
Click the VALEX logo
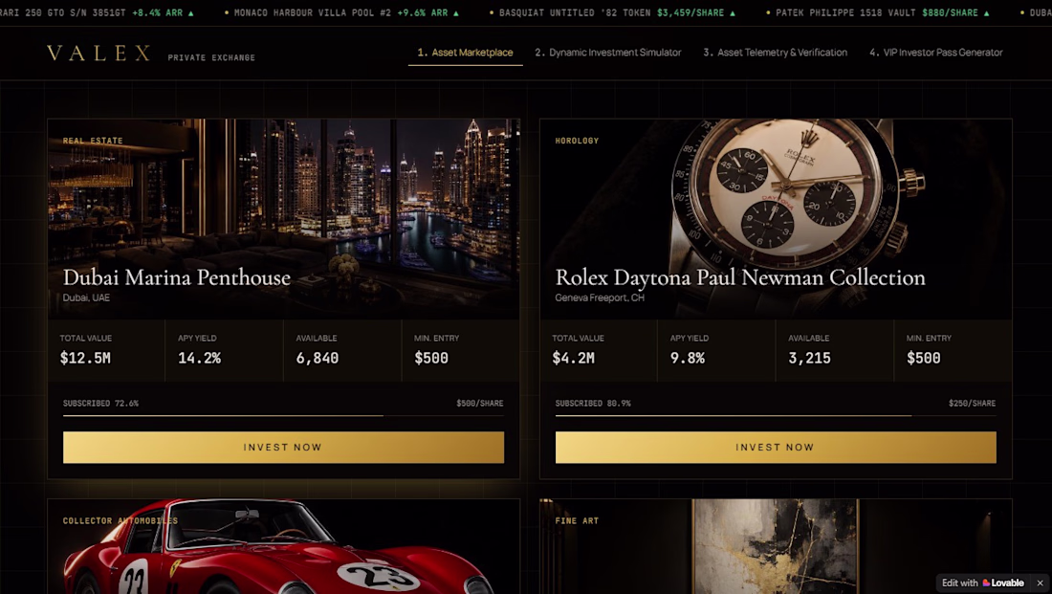tap(99, 54)
